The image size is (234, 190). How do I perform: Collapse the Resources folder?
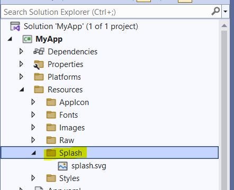[22, 90]
